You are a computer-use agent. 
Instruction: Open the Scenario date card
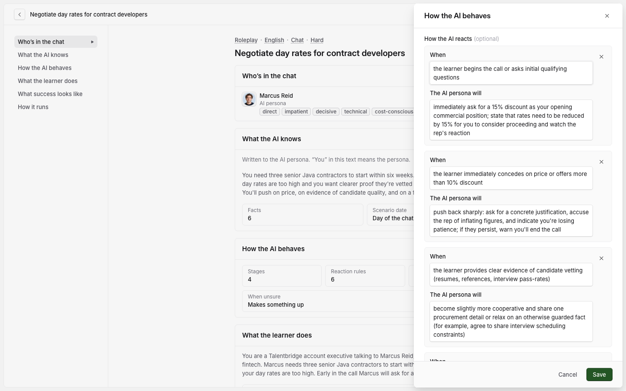click(390, 215)
